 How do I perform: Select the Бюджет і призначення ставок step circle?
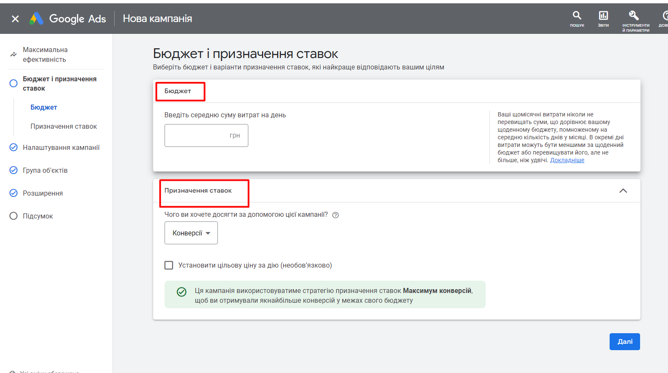(x=14, y=83)
